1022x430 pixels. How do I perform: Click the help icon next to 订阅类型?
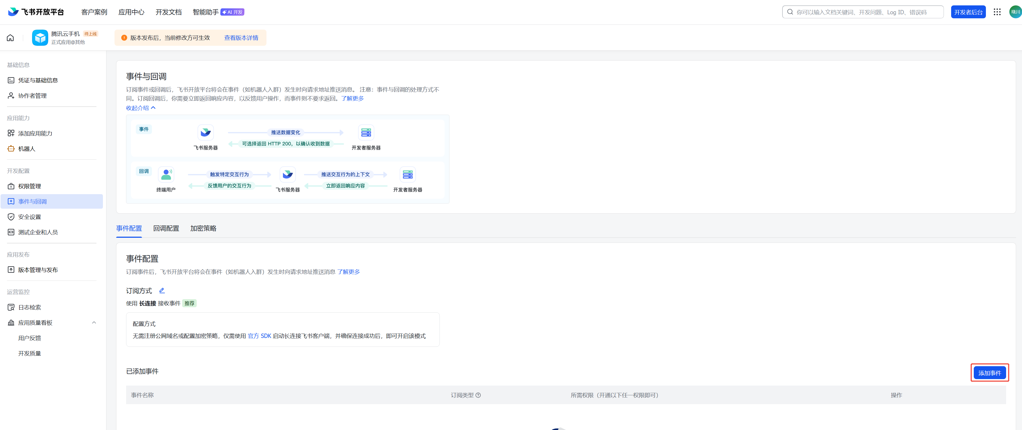[478, 395]
